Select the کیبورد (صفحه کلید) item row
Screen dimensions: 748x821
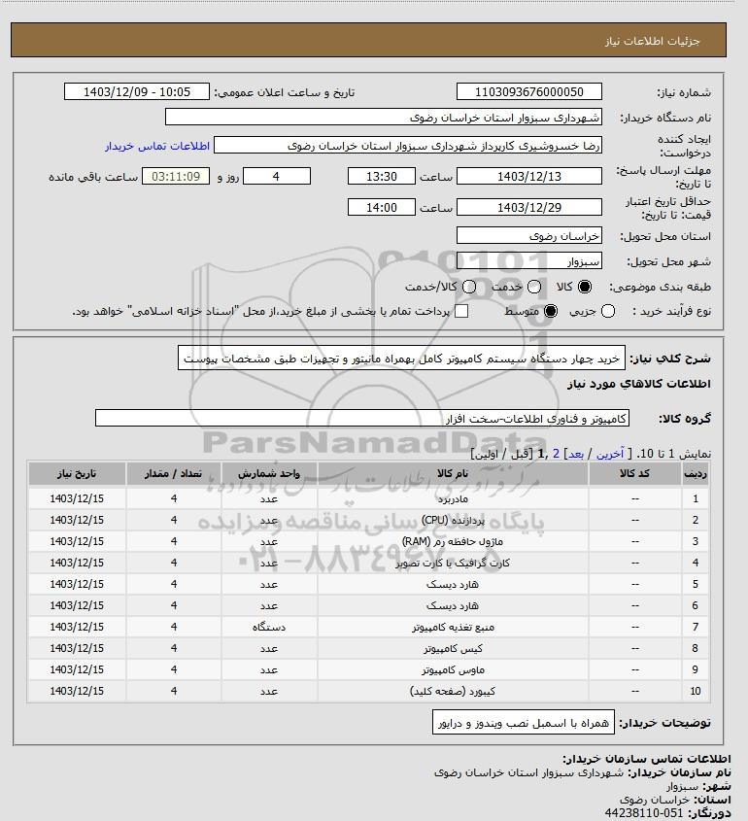pyautogui.click(x=368, y=691)
